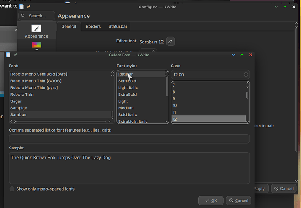Select size 11 in list
The image size is (301, 208).
[x=209, y=112]
